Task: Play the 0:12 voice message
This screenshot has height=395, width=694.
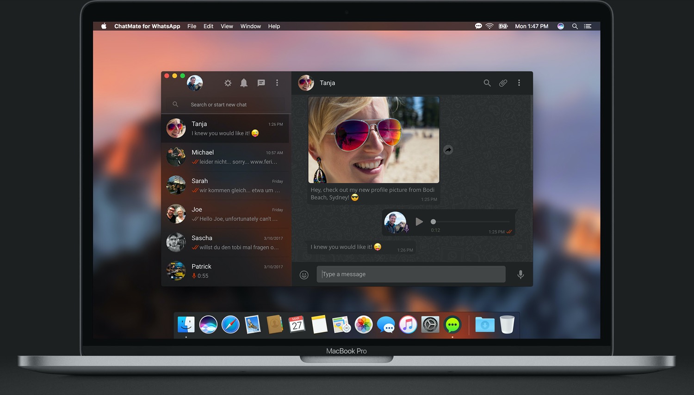Action: point(419,222)
